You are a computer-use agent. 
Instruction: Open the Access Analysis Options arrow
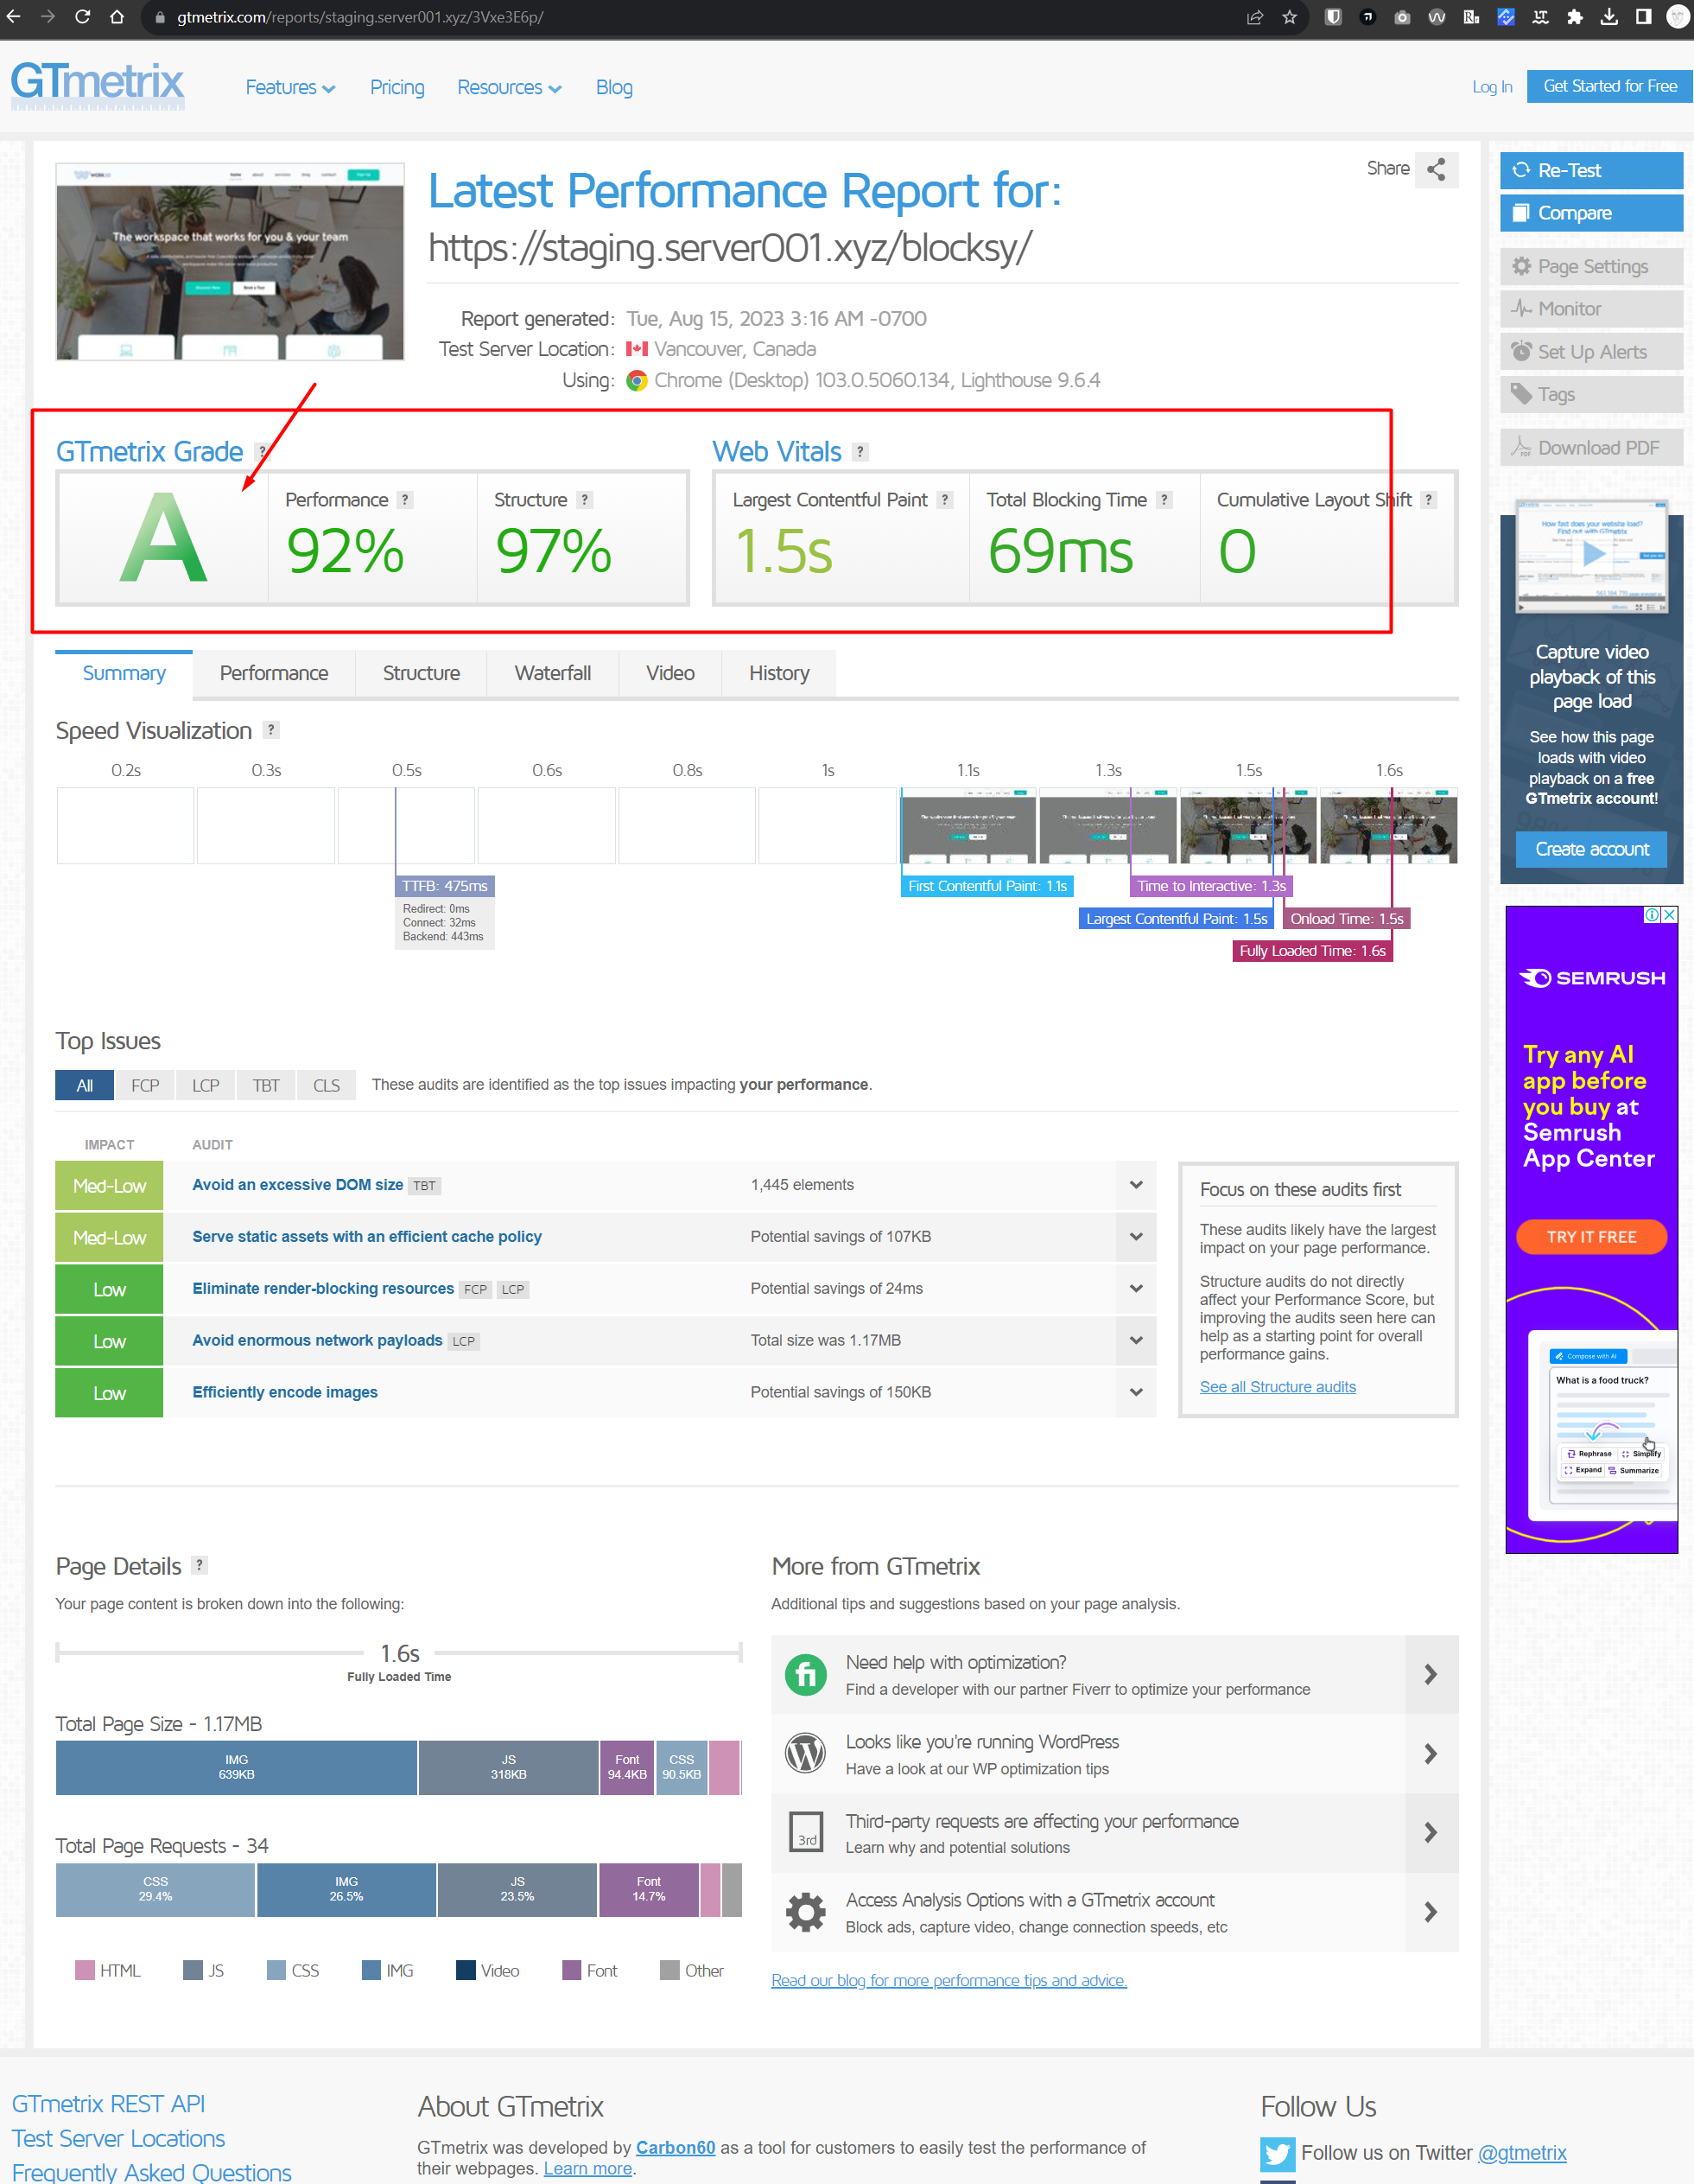[x=1431, y=1912]
